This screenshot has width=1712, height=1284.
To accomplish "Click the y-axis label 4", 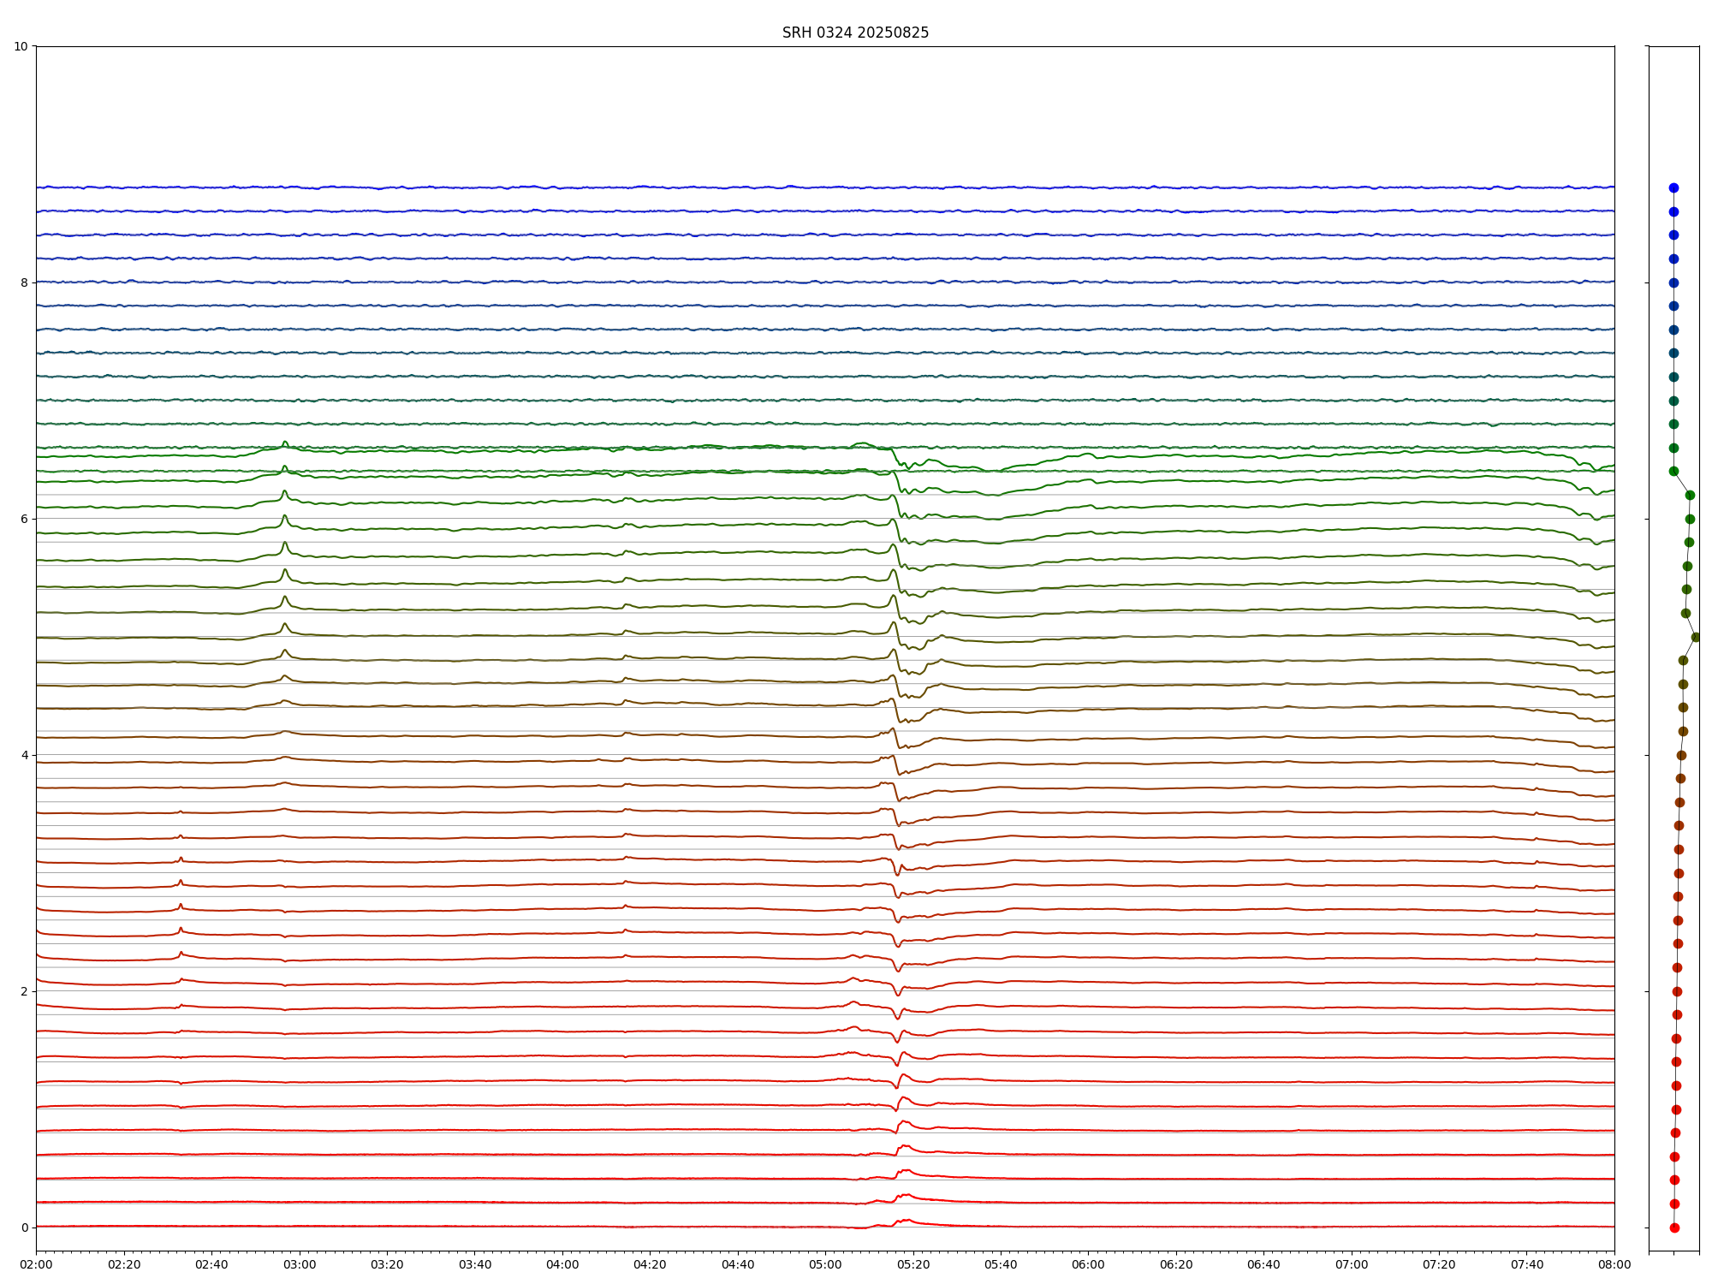I will coord(24,755).
